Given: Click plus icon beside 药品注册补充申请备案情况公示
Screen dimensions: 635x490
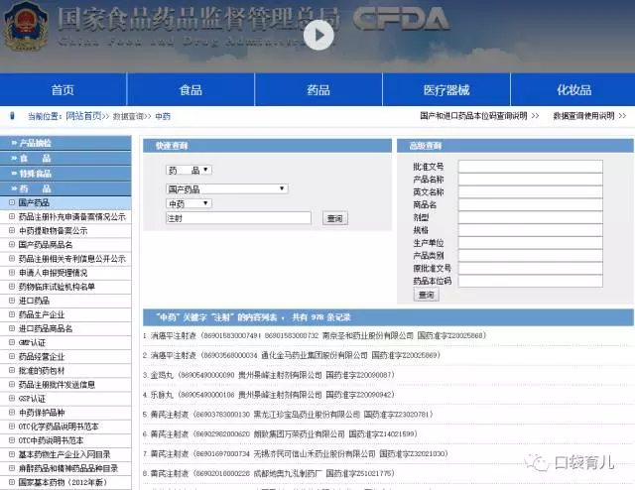Looking at the screenshot, I should point(12,216).
